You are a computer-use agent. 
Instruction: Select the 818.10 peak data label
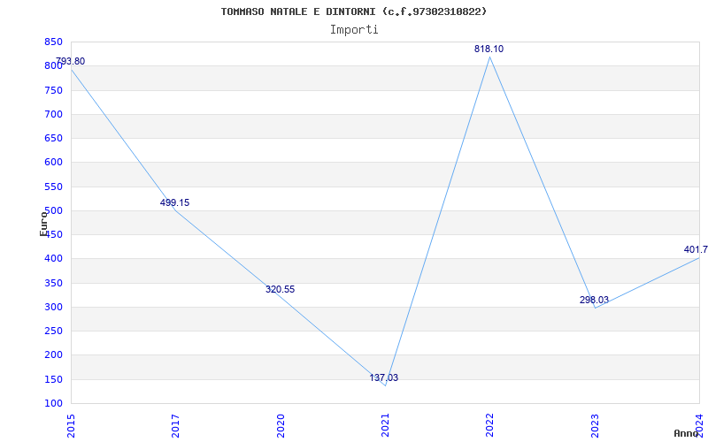489,50
